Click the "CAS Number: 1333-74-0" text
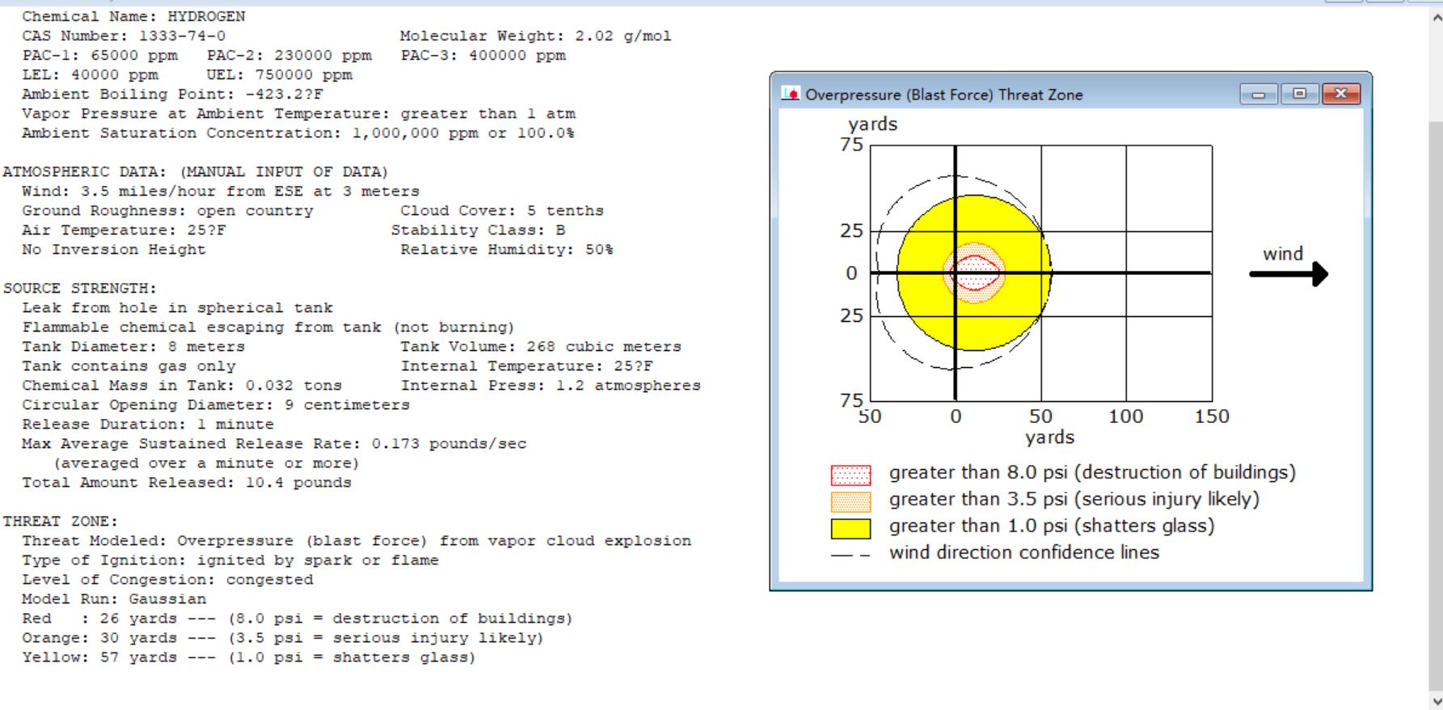Screen dimensions: 1443x710 (x=124, y=36)
